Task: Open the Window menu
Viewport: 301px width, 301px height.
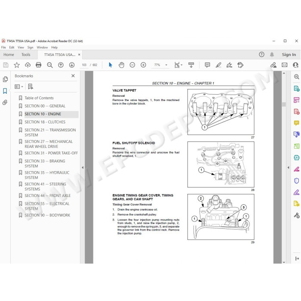Action: [x=42, y=47]
